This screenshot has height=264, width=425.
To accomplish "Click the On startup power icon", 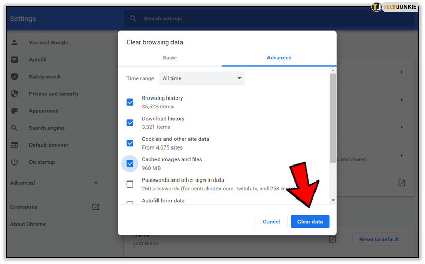I will click(x=14, y=162).
